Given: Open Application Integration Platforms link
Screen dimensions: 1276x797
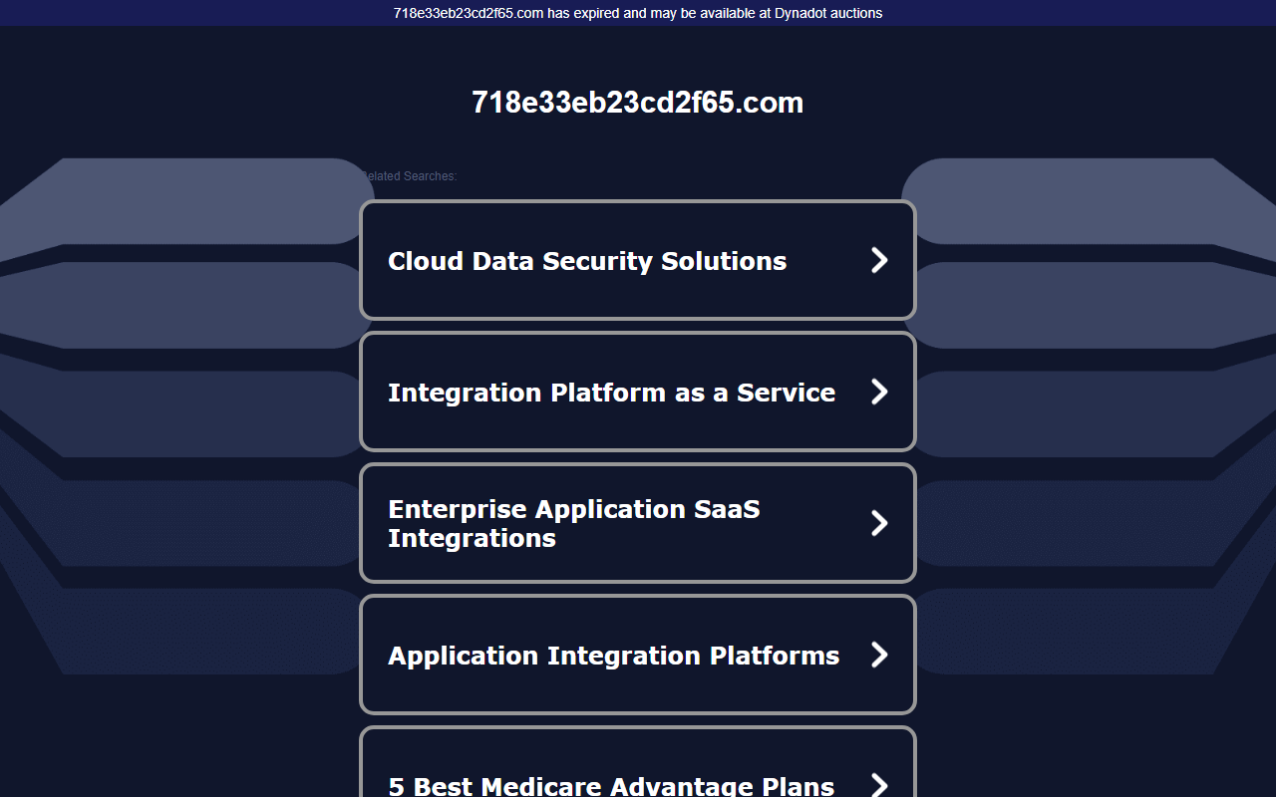Looking at the screenshot, I should point(637,655).
